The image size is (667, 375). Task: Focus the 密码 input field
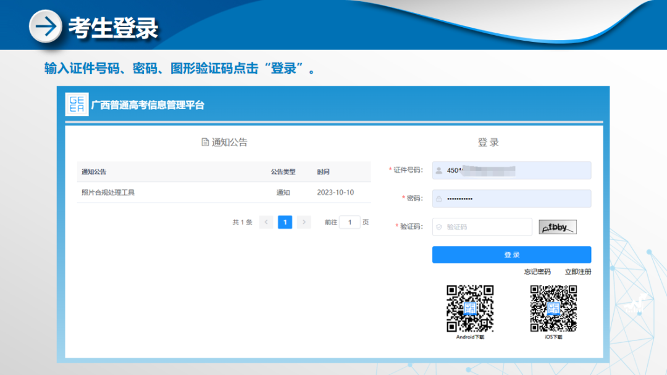point(512,199)
